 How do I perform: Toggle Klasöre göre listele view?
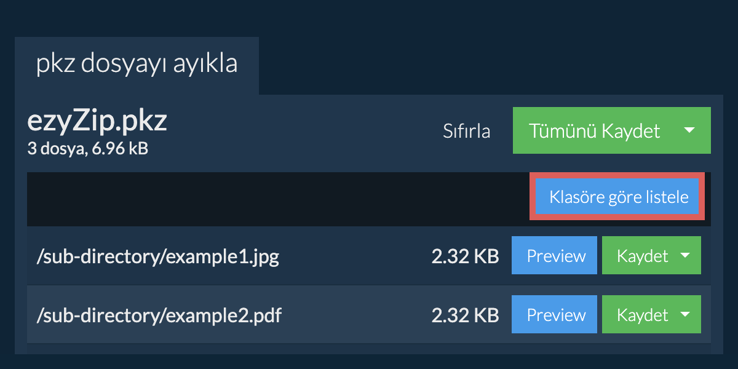tap(618, 198)
